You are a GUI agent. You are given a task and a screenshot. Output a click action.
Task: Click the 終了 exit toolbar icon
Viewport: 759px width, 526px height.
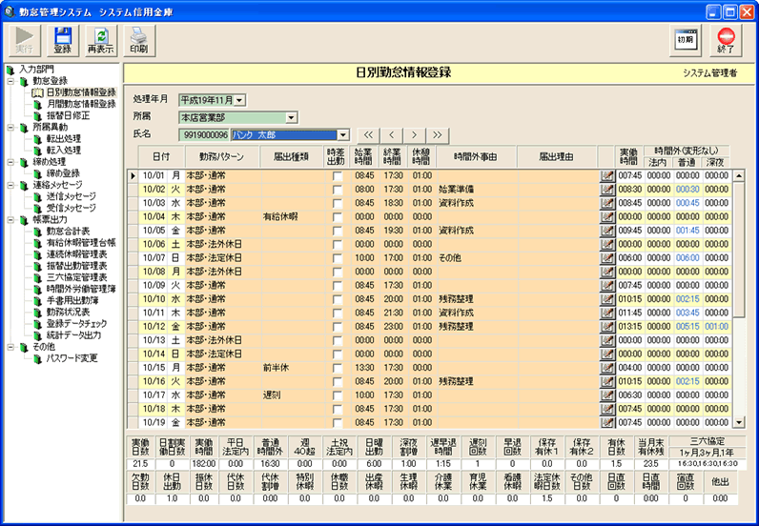pos(726,40)
